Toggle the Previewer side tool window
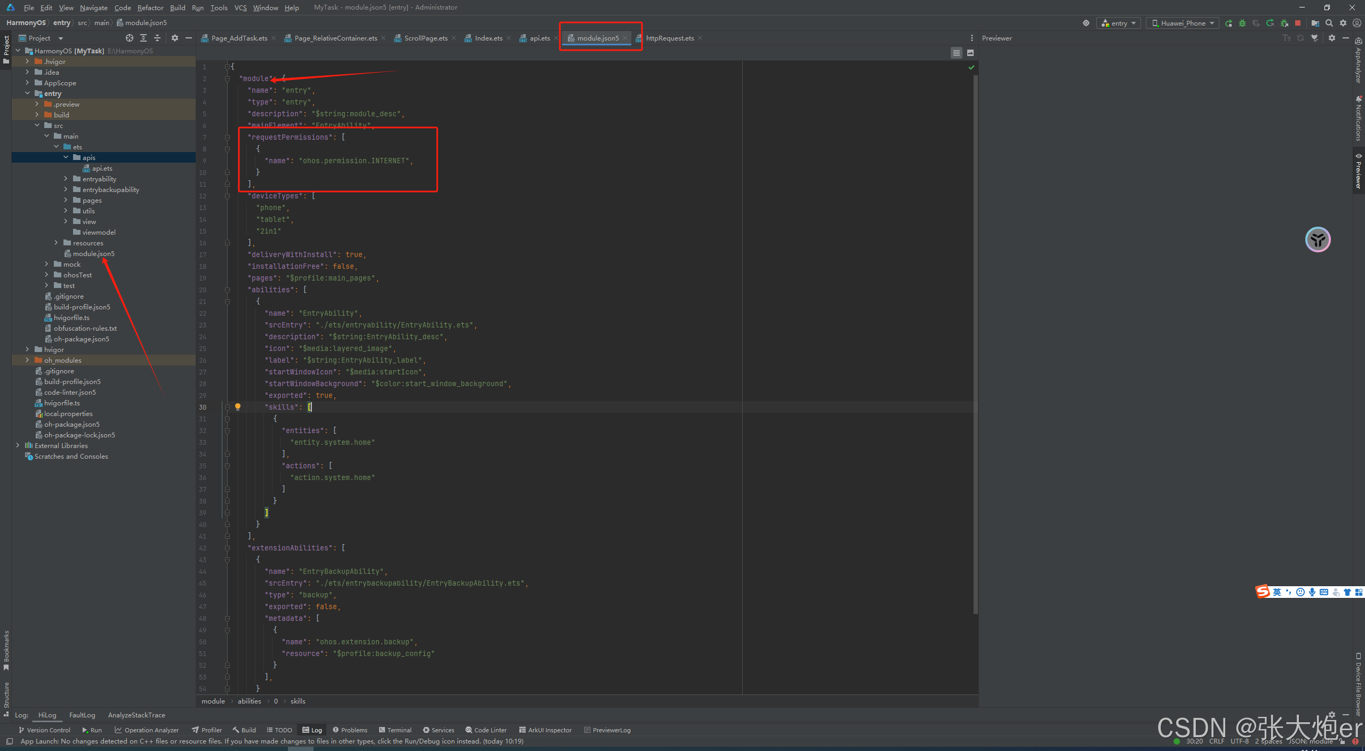This screenshot has width=1365, height=751. (1359, 171)
